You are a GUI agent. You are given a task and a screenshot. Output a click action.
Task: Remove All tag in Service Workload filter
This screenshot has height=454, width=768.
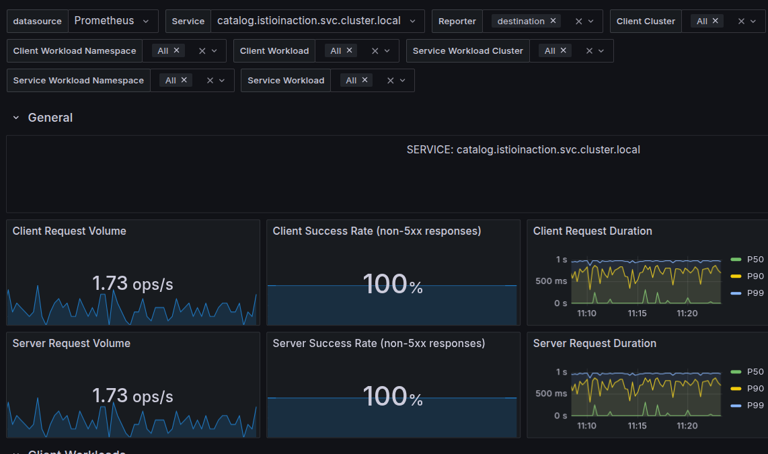pyautogui.click(x=365, y=80)
